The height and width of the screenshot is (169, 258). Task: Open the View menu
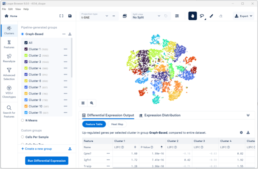point(18,9)
